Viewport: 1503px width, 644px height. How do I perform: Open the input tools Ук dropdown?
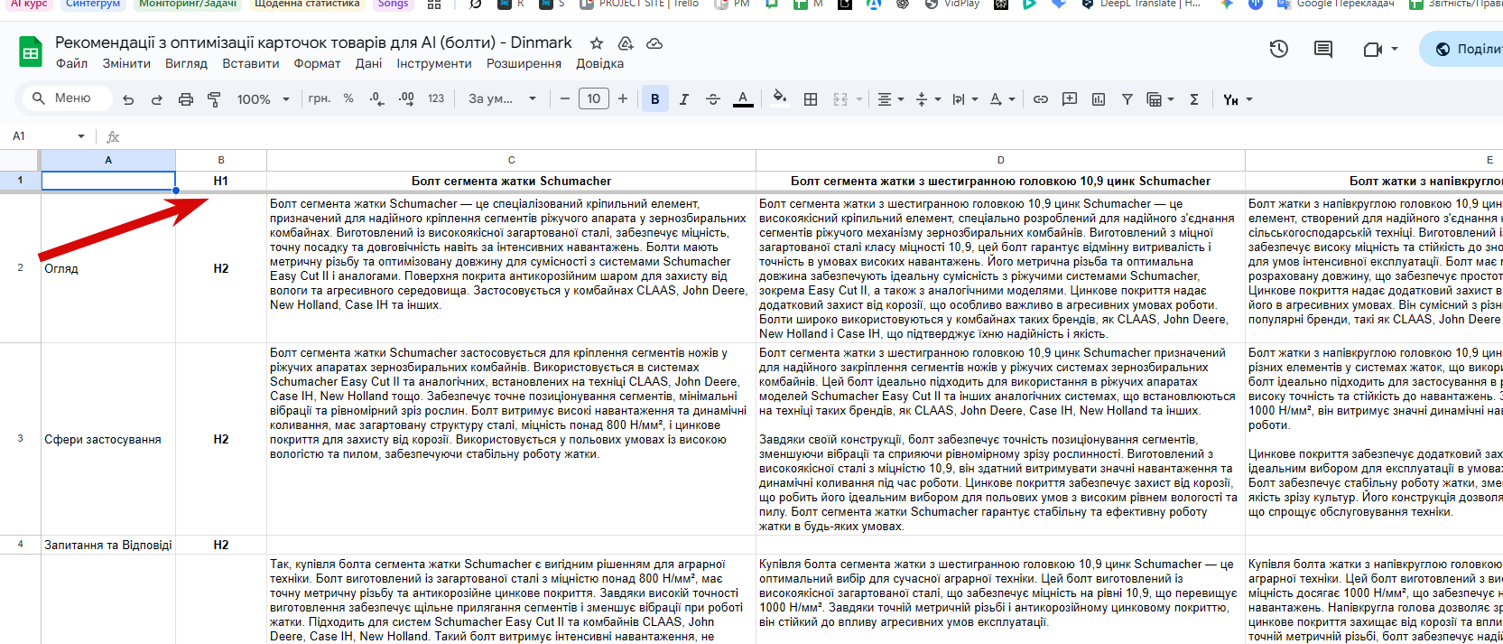pos(1238,99)
